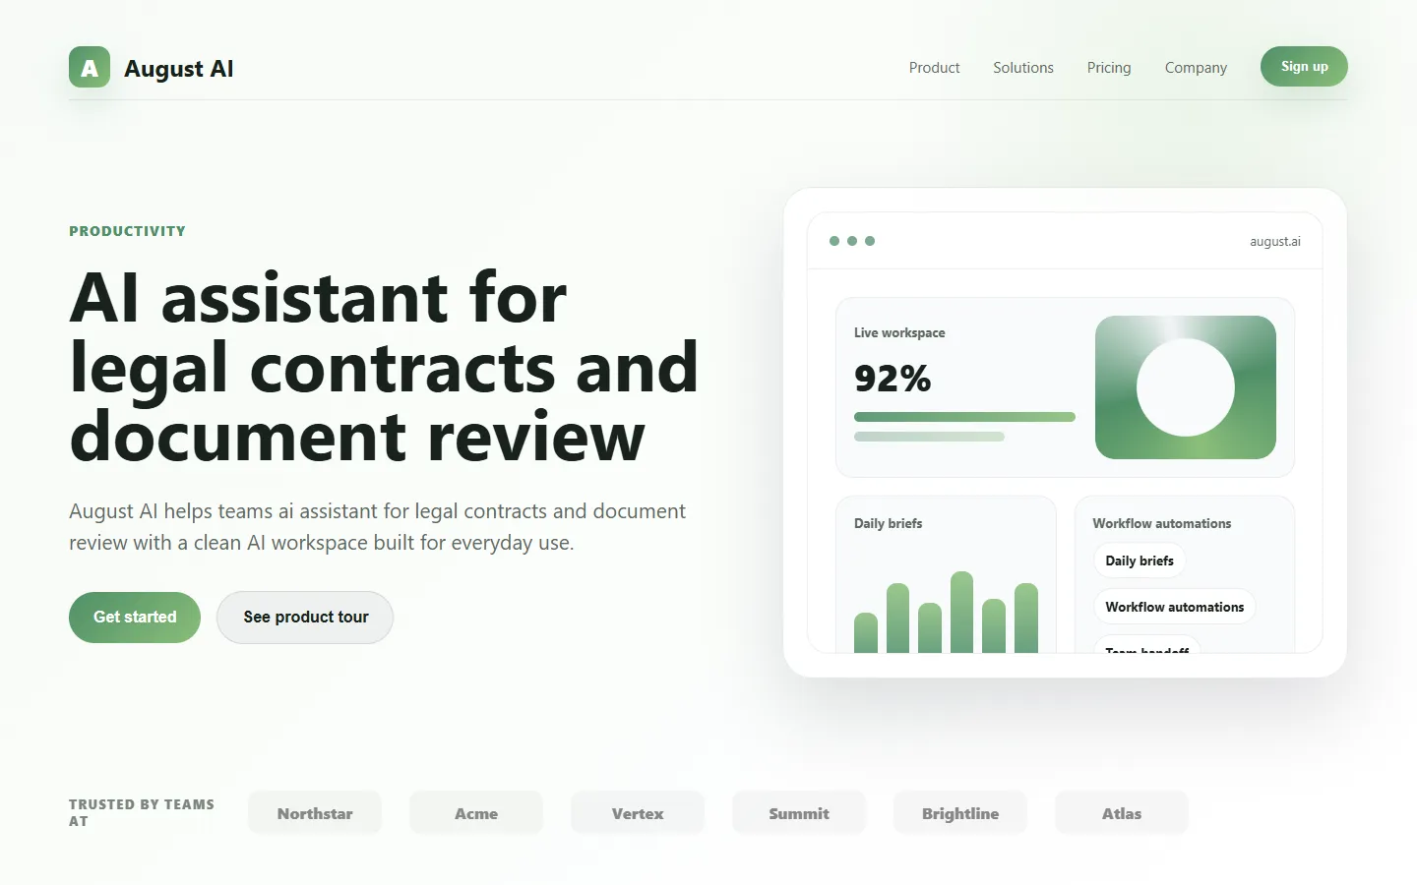
Task: Click the Get started button
Action: point(135,618)
